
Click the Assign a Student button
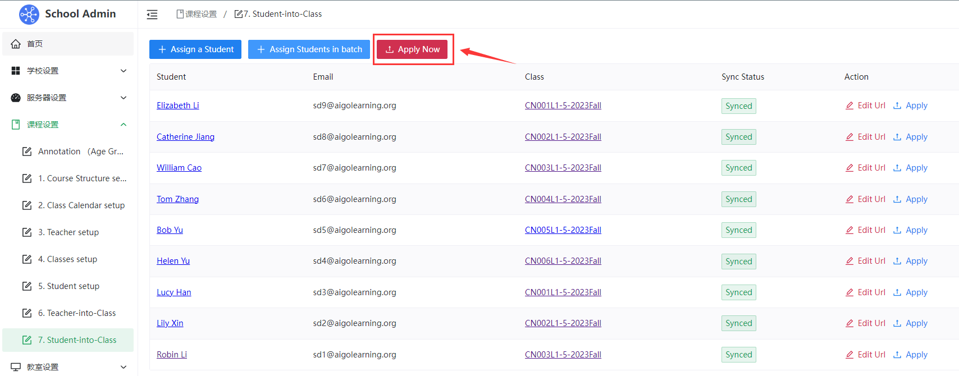[x=195, y=49]
